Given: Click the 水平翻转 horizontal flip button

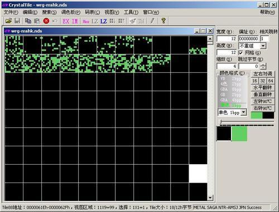Looking at the screenshot, I should click(x=262, y=87).
